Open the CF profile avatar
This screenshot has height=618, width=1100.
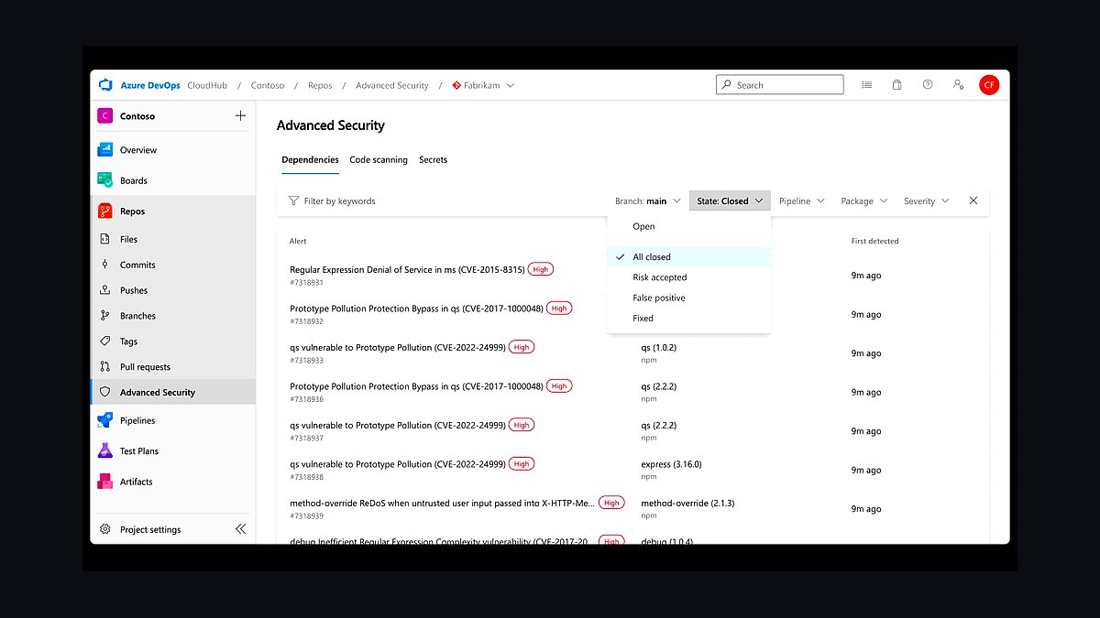[989, 85]
